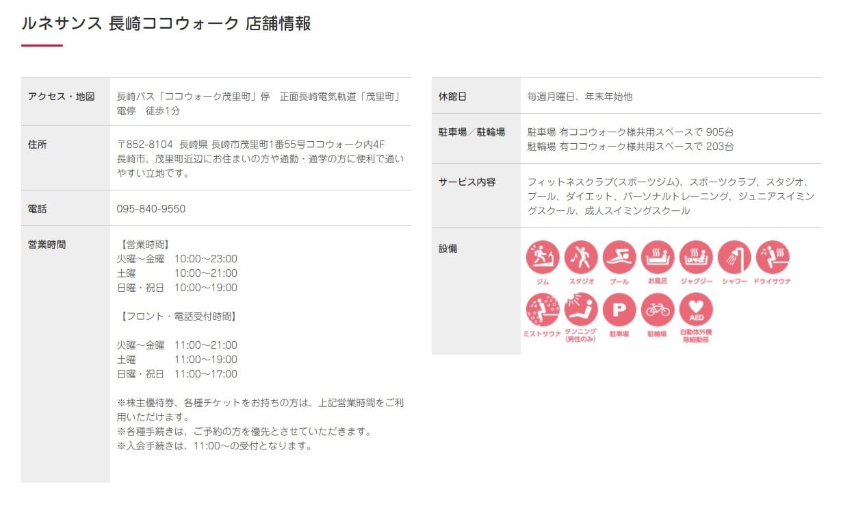Screen dimensions: 841x509
Task: Click the 日曜・祝日 11:00～17:00 line
Action: (x=177, y=373)
